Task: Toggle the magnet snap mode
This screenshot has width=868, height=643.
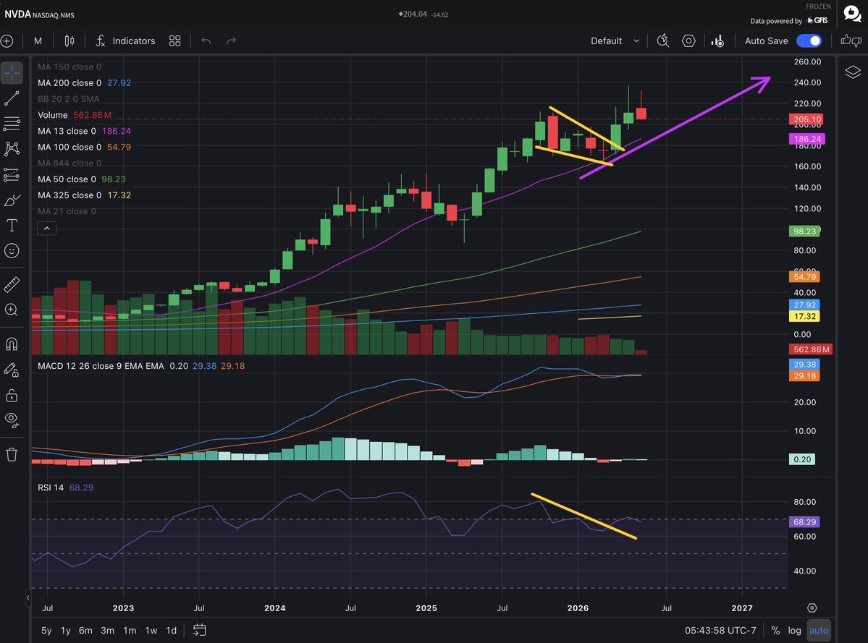Action: tap(12, 344)
